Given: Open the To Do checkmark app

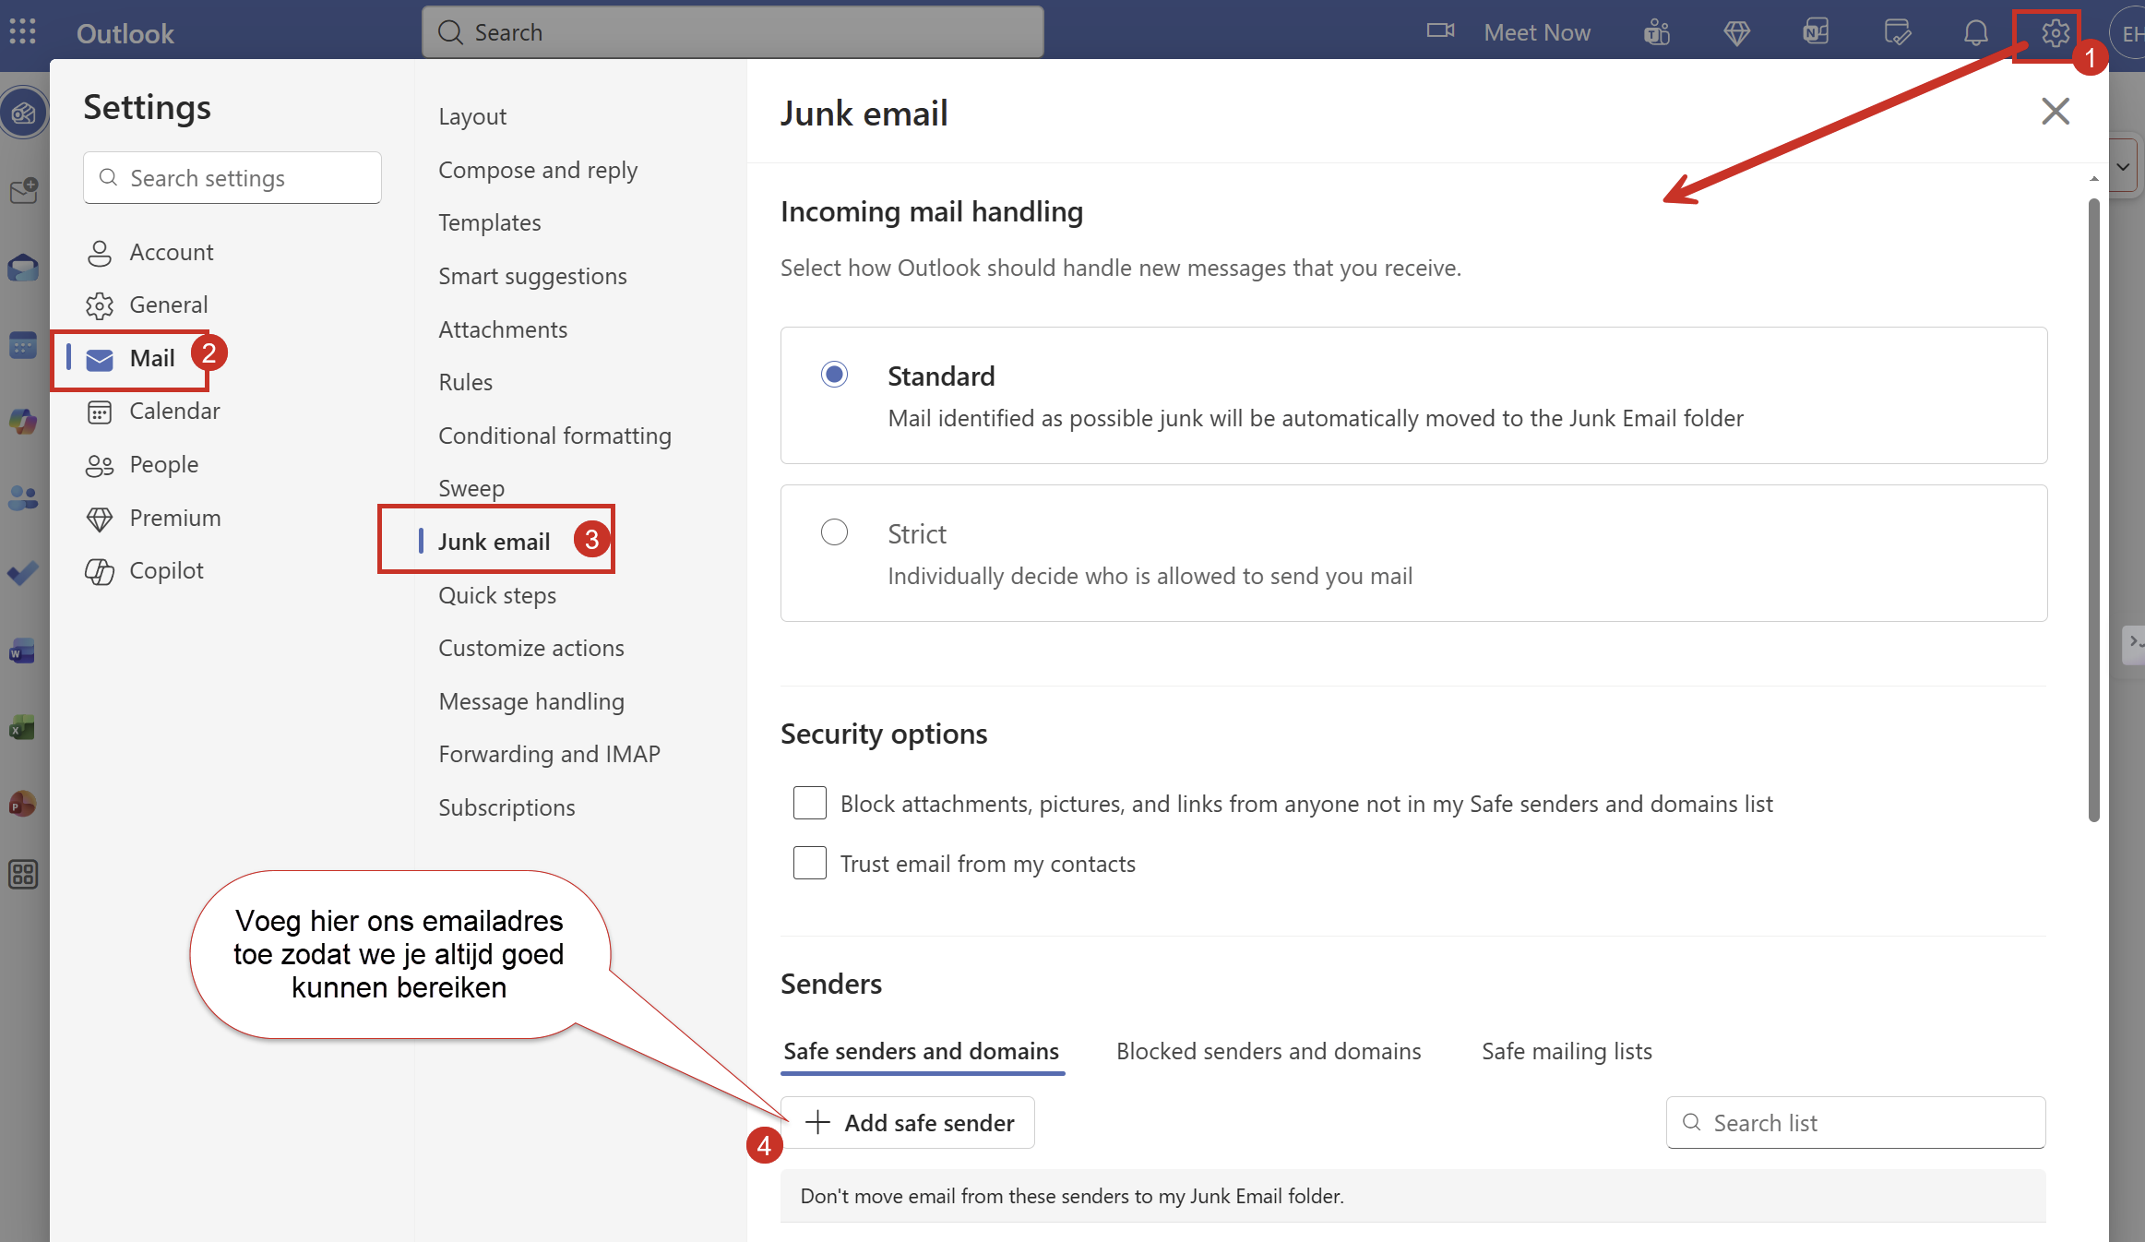Looking at the screenshot, I should (22, 574).
